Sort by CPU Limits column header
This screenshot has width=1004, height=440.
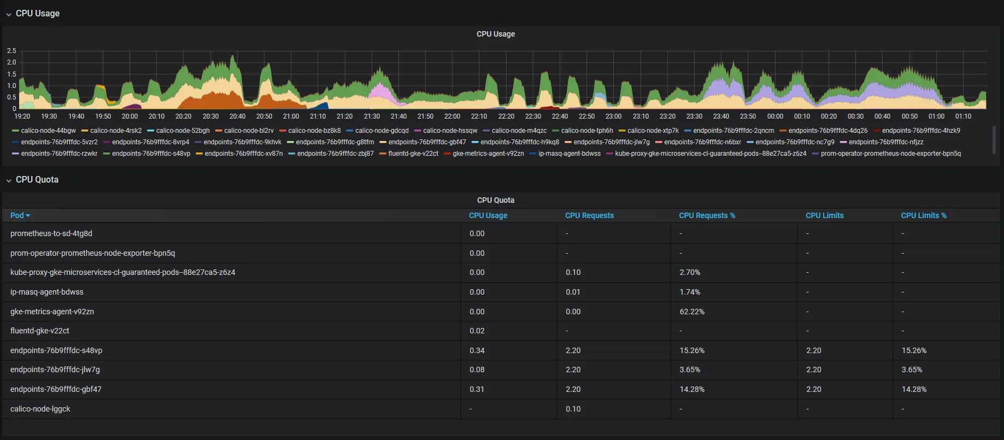[x=824, y=215]
